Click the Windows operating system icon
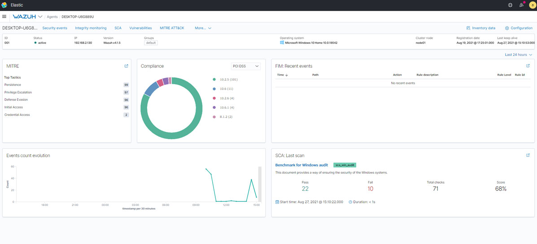537x244 pixels. [282, 43]
